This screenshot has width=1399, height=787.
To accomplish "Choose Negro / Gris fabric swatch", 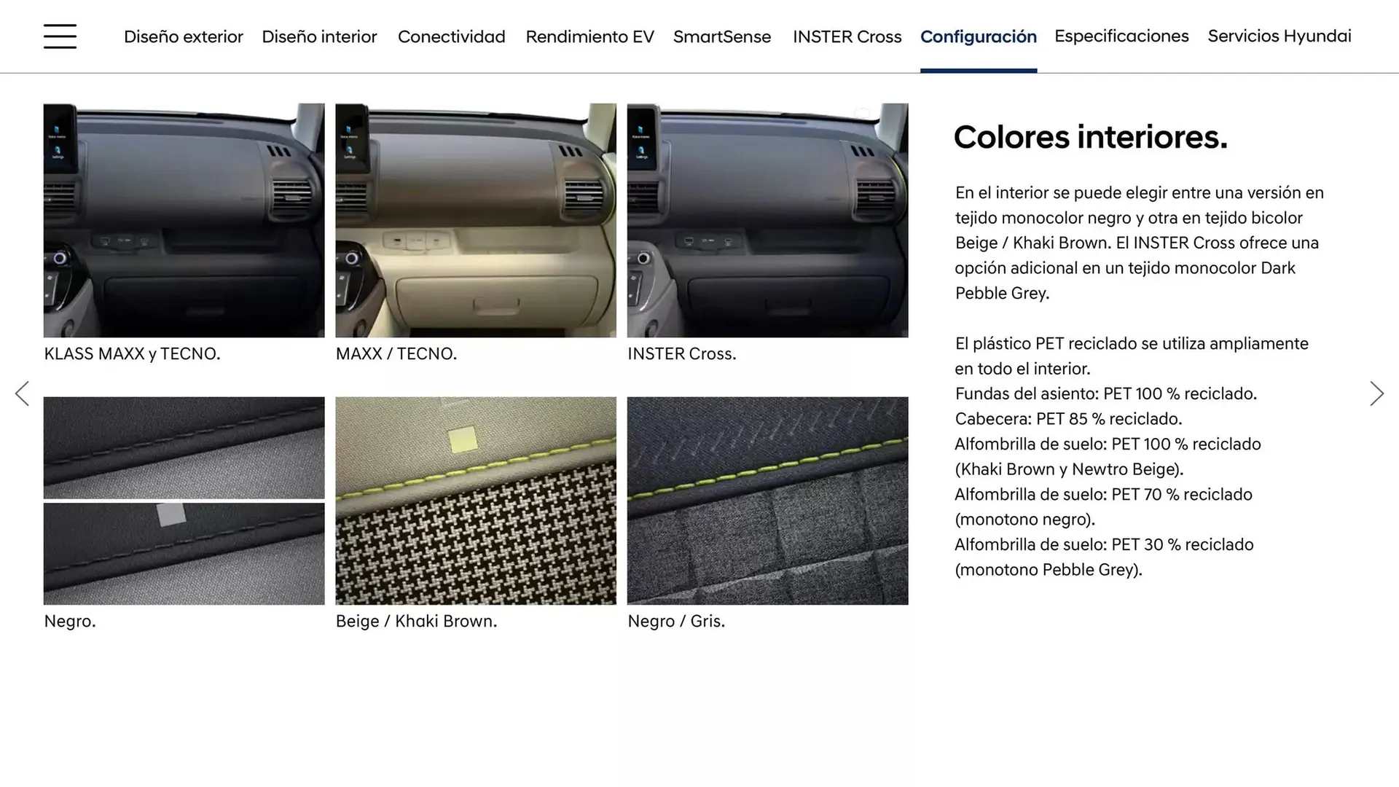I will pos(767,501).
